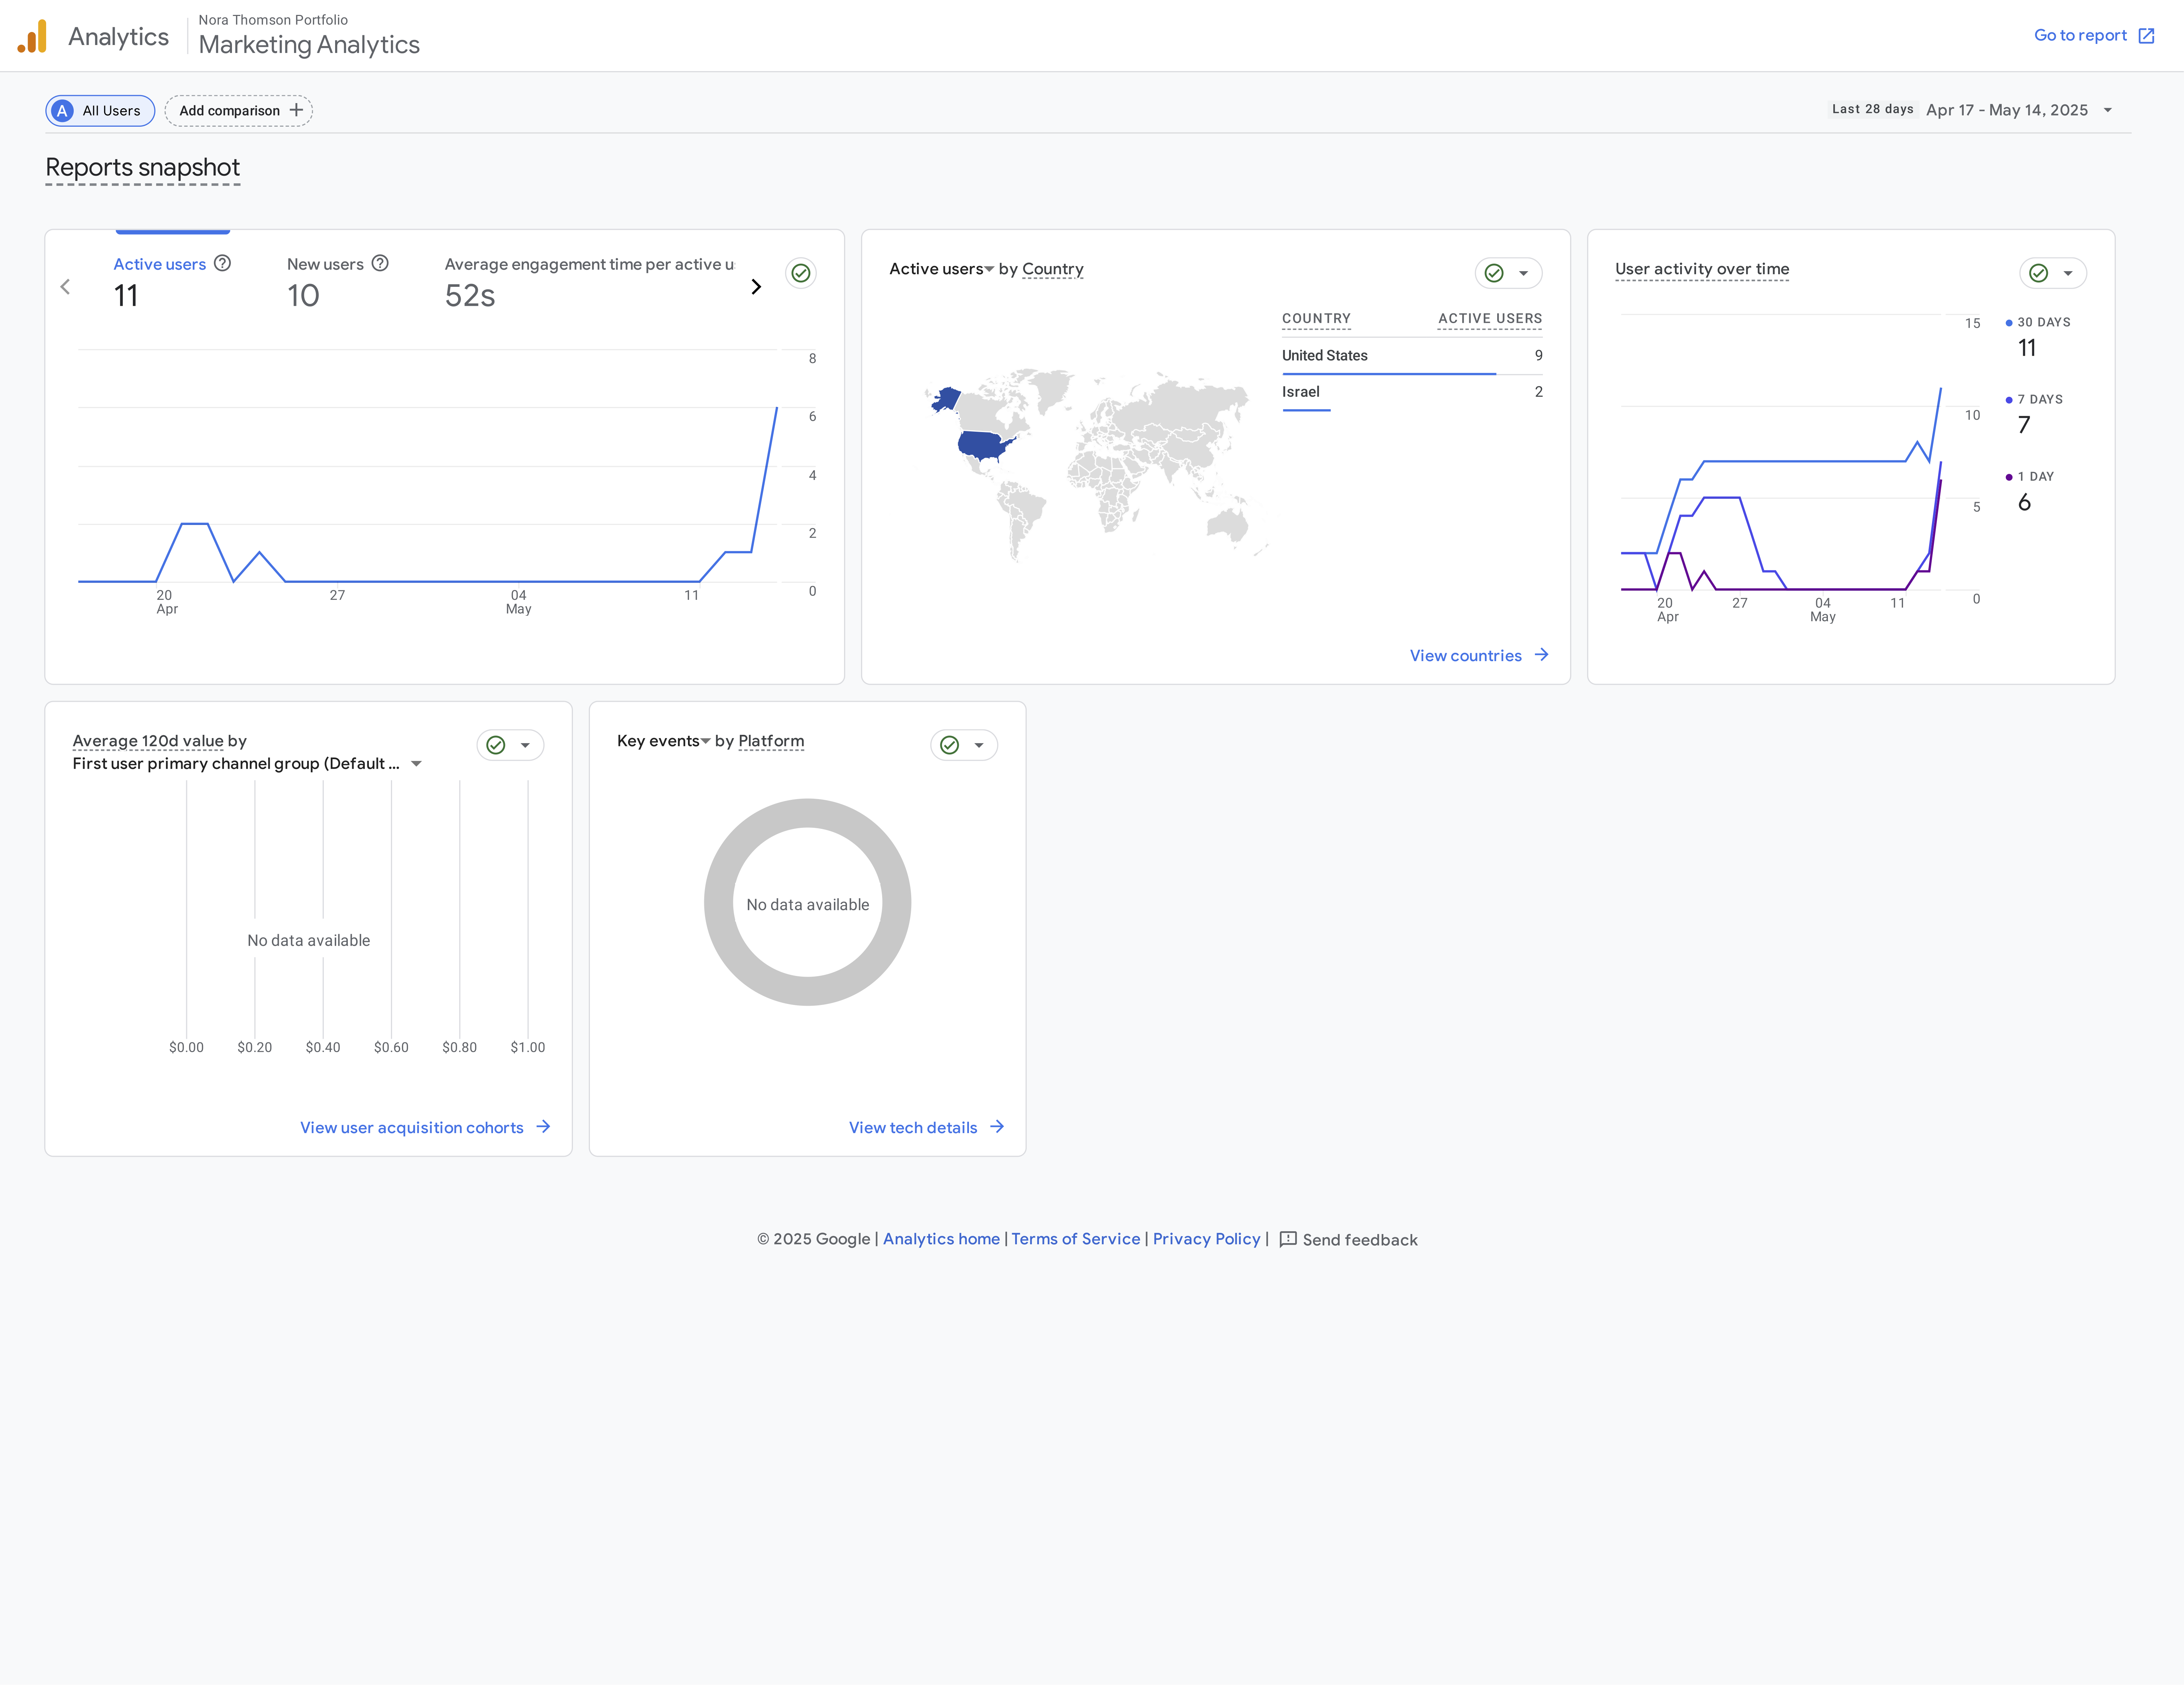Click the Add comparison button

(x=239, y=111)
